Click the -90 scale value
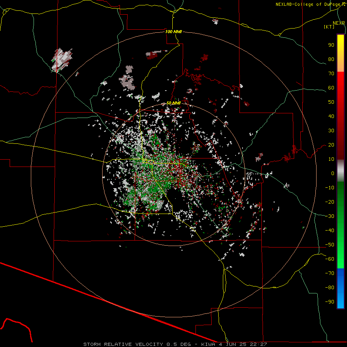The height and width of the screenshot is (347, 347). pyautogui.click(x=330, y=302)
